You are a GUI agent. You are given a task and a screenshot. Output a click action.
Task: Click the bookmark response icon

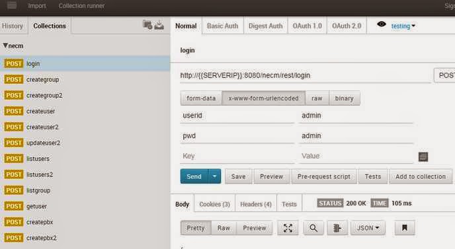point(405,228)
